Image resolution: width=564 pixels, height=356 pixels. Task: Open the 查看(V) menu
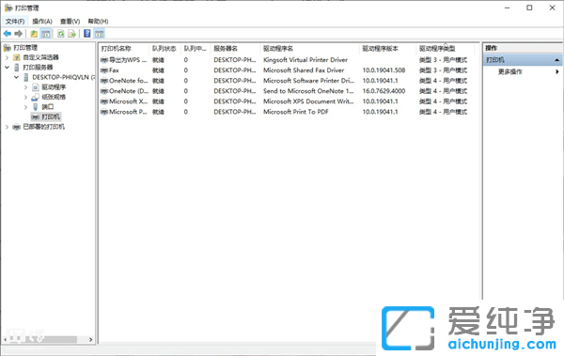pos(70,22)
